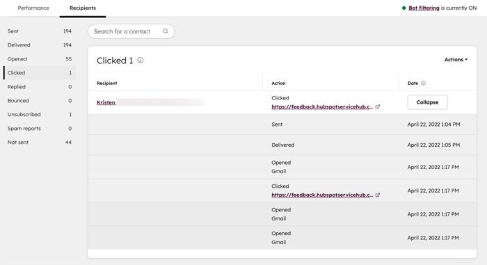Viewport: 487px width, 265px height.
Task: Open Kristen's contact link
Action: tap(106, 102)
